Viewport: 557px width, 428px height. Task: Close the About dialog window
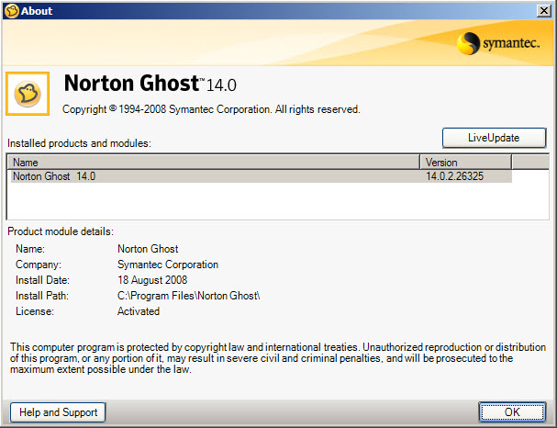click(x=544, y=11)
